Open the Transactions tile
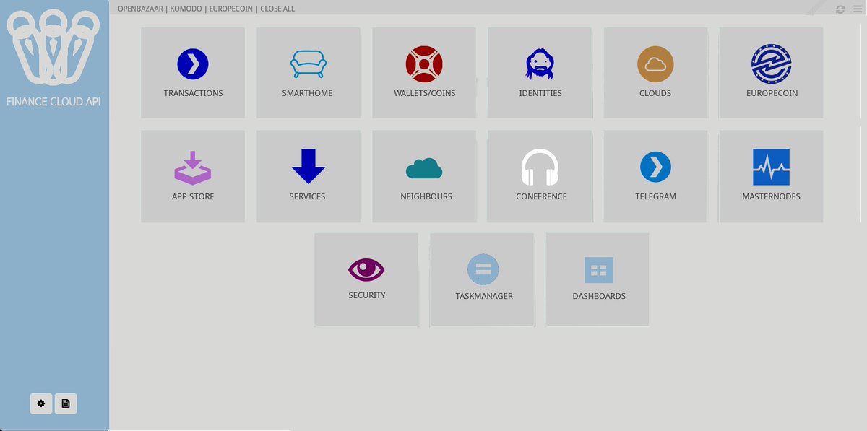 (193, 73)
